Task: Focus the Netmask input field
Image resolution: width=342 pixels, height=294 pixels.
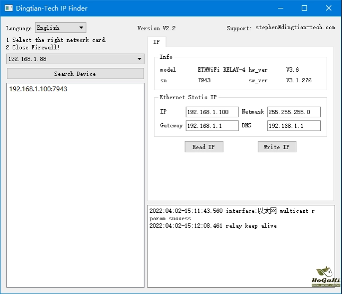Action: click(x=294, y=112)
